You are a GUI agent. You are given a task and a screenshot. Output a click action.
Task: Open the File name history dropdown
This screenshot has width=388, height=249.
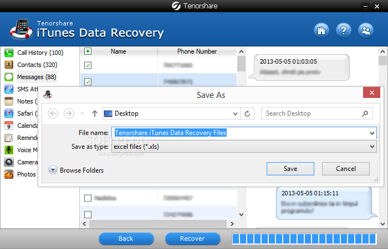372,133
